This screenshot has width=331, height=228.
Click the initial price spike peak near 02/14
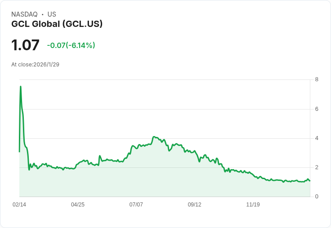21,86
